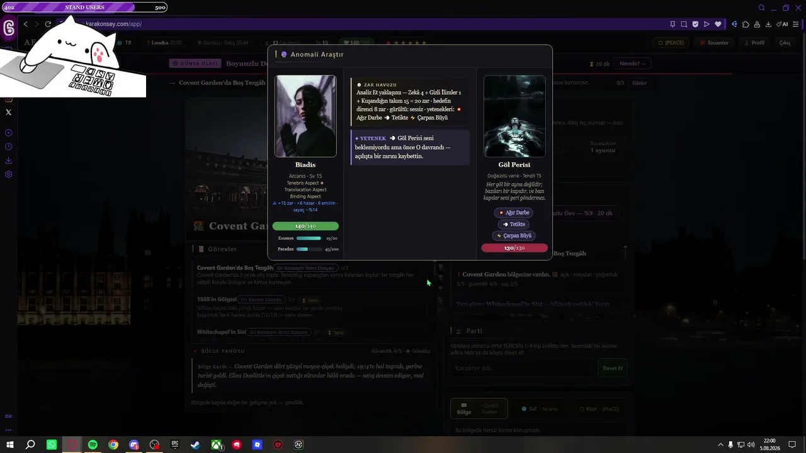Take a snapshot with the capture icon
This screenshot has height=453, width=806.
click(x=684, y=24)
